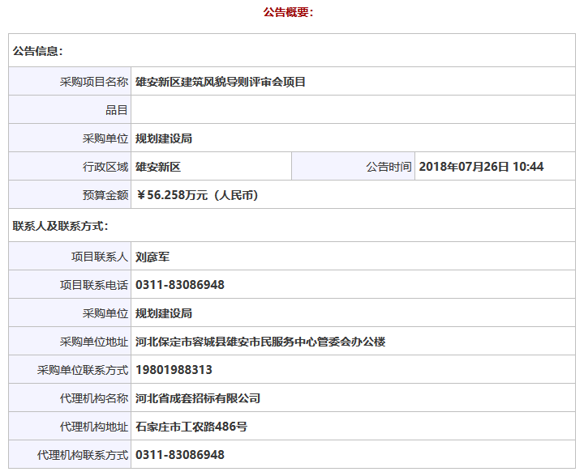Select the mobile number 19801988313
584x476 pixels.
pos(174,370)
